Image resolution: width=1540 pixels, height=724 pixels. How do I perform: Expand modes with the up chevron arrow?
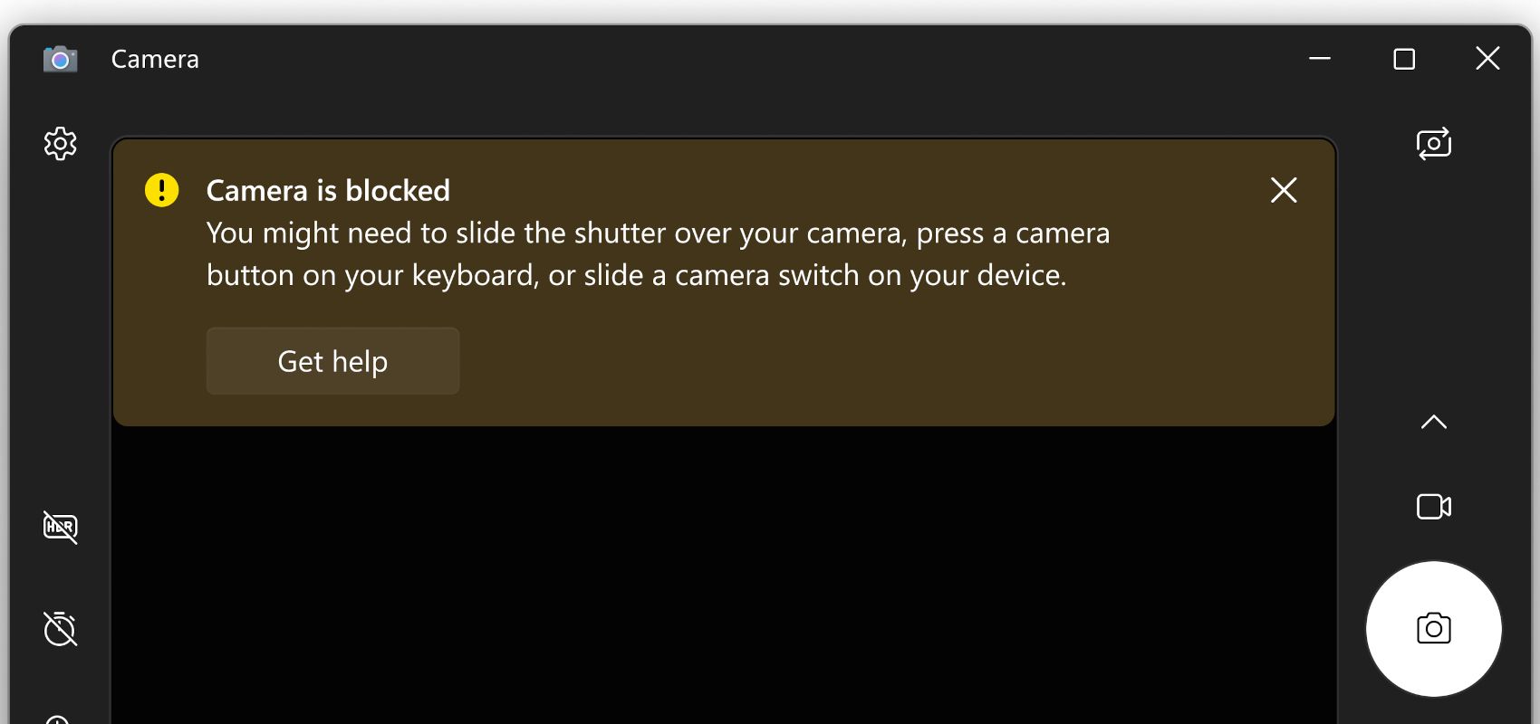[1433, 422]
